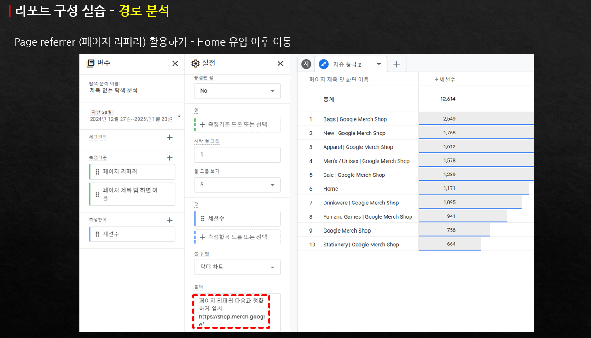591x338 pixels.
Task: Click 측정항목 드롭 또는 선택 under 값
Action: tap(237, 237)
